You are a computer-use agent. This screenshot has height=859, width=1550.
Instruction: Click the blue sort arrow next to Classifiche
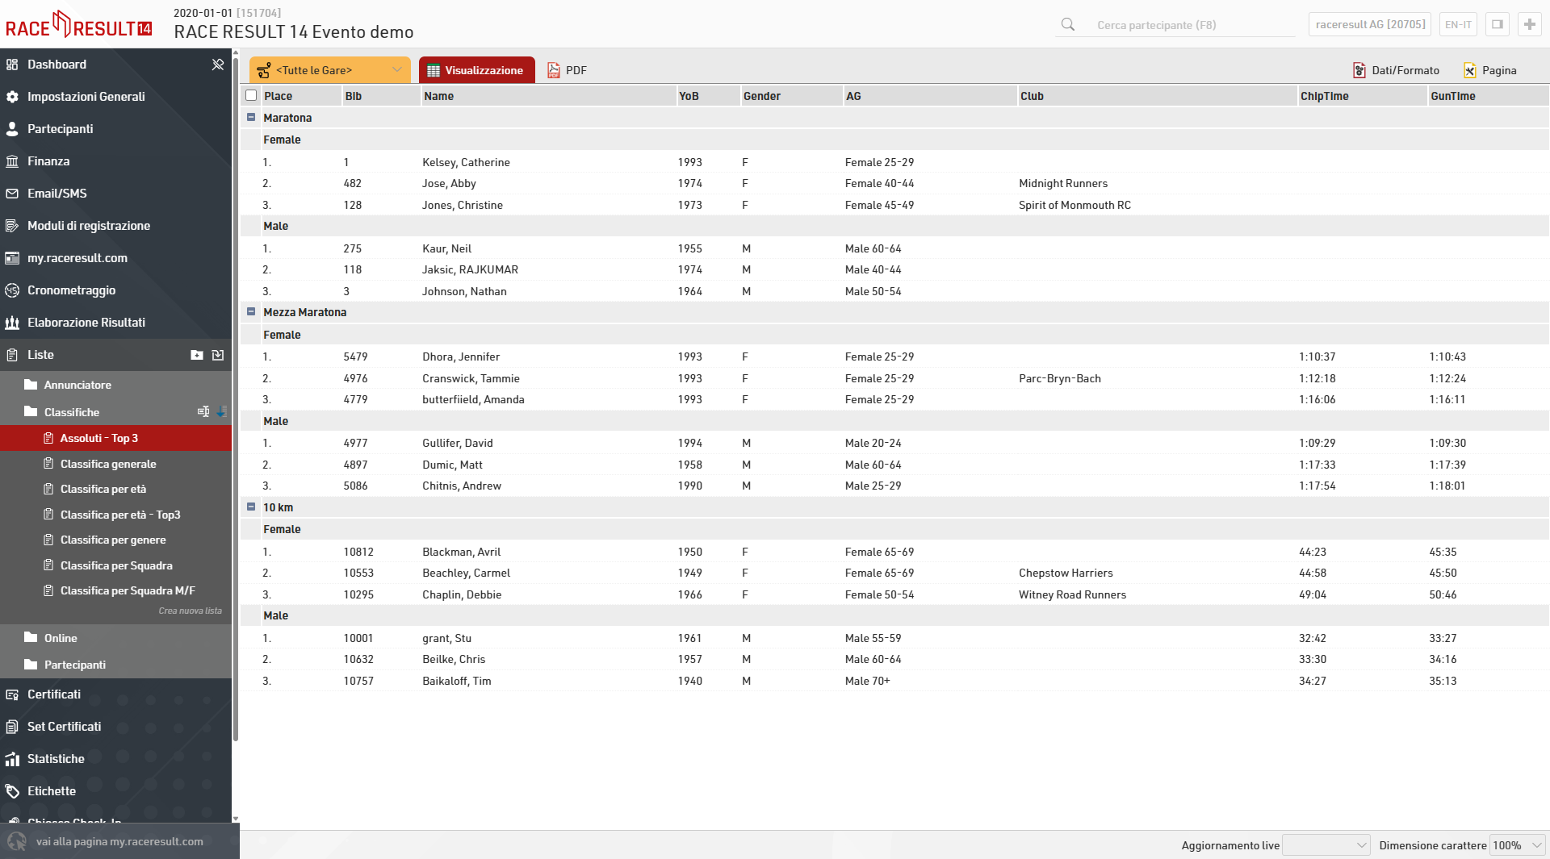click(220, 412)
